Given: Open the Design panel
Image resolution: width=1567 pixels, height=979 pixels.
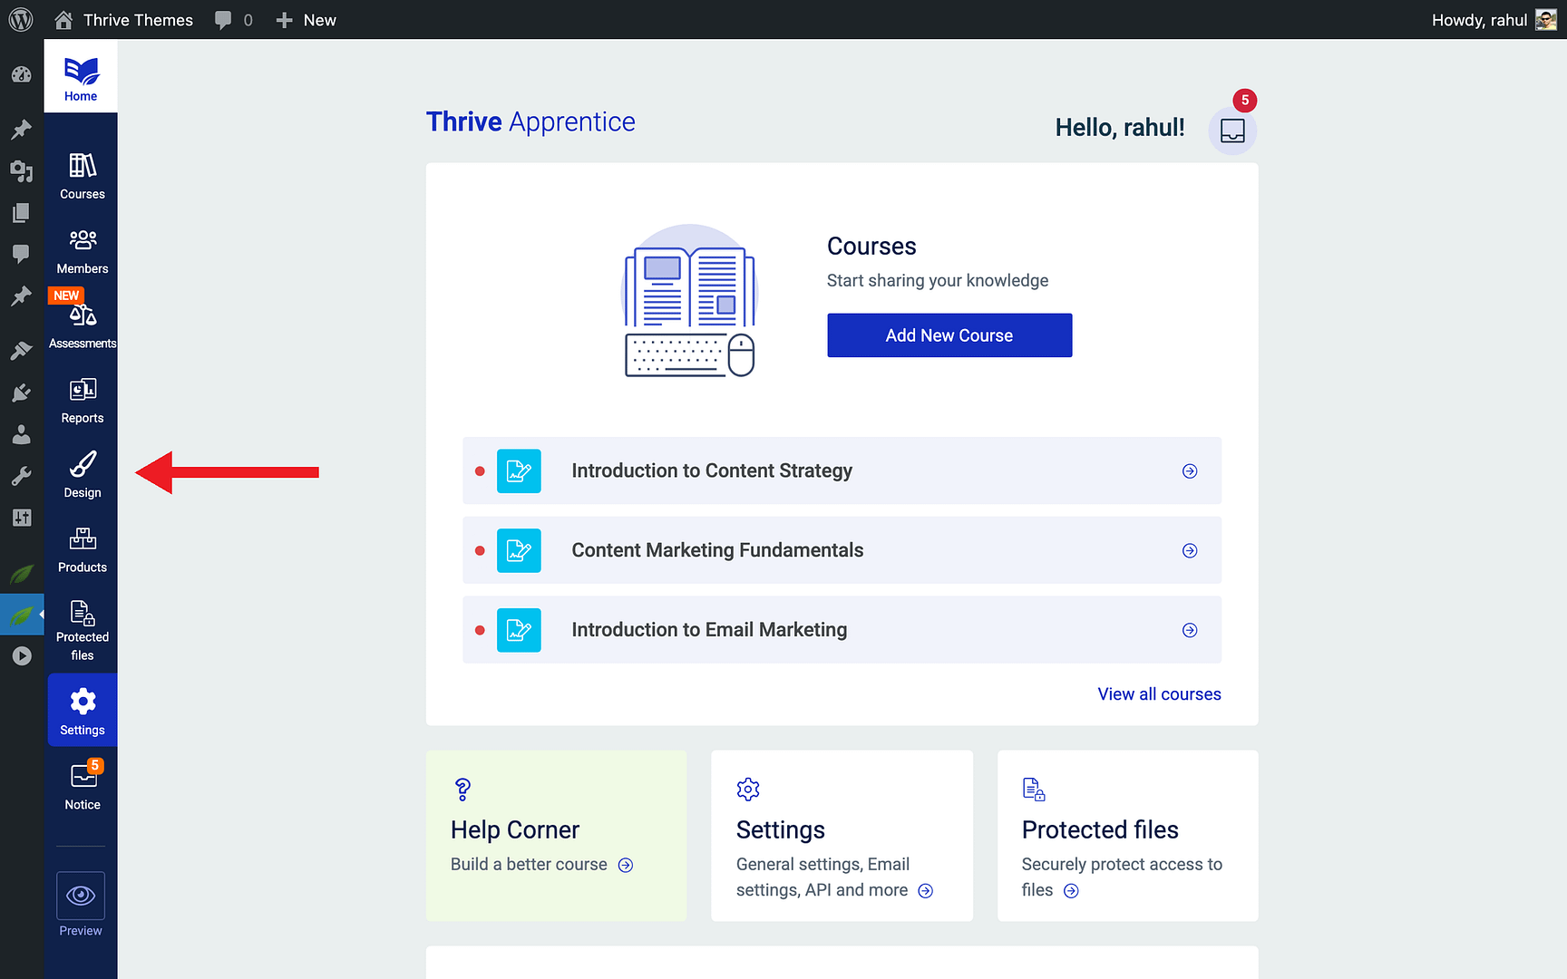Looking at the screenshot, I should (82, 471).
